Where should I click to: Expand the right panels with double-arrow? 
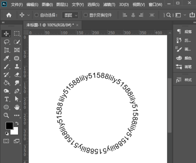(x=194, y=22)
